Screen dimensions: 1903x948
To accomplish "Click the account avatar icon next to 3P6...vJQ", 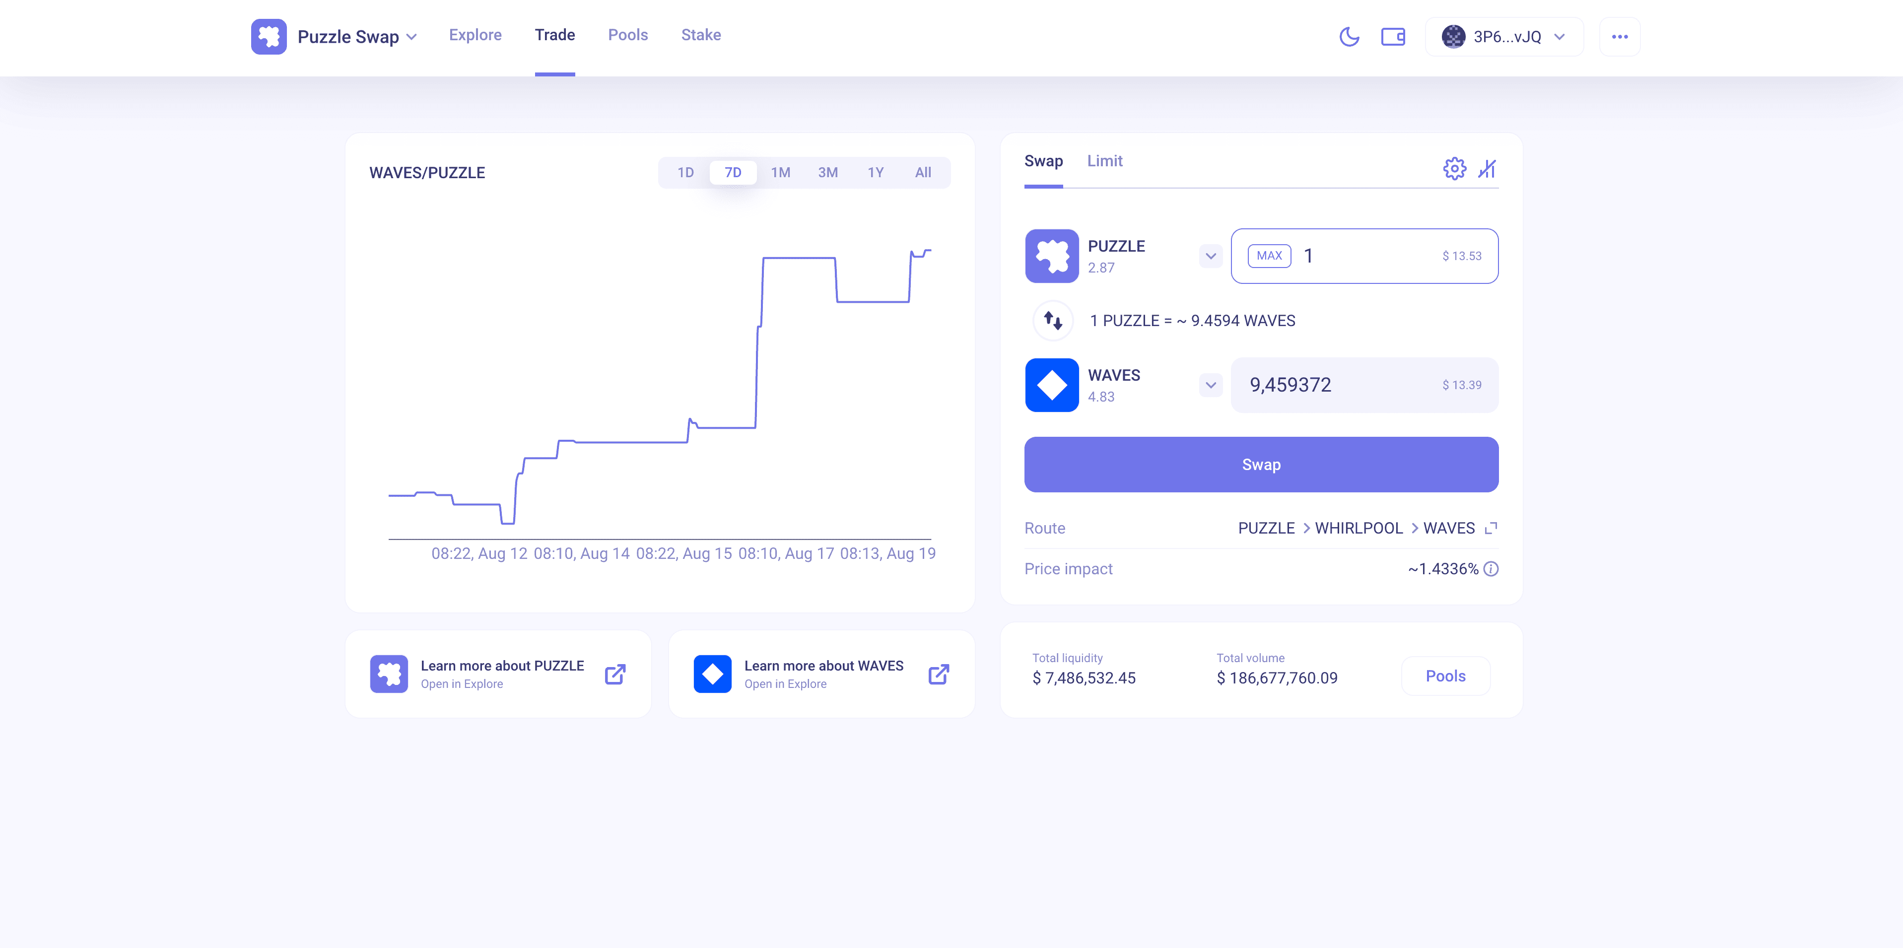I will pyautogui.click(x=1453, y=36).
